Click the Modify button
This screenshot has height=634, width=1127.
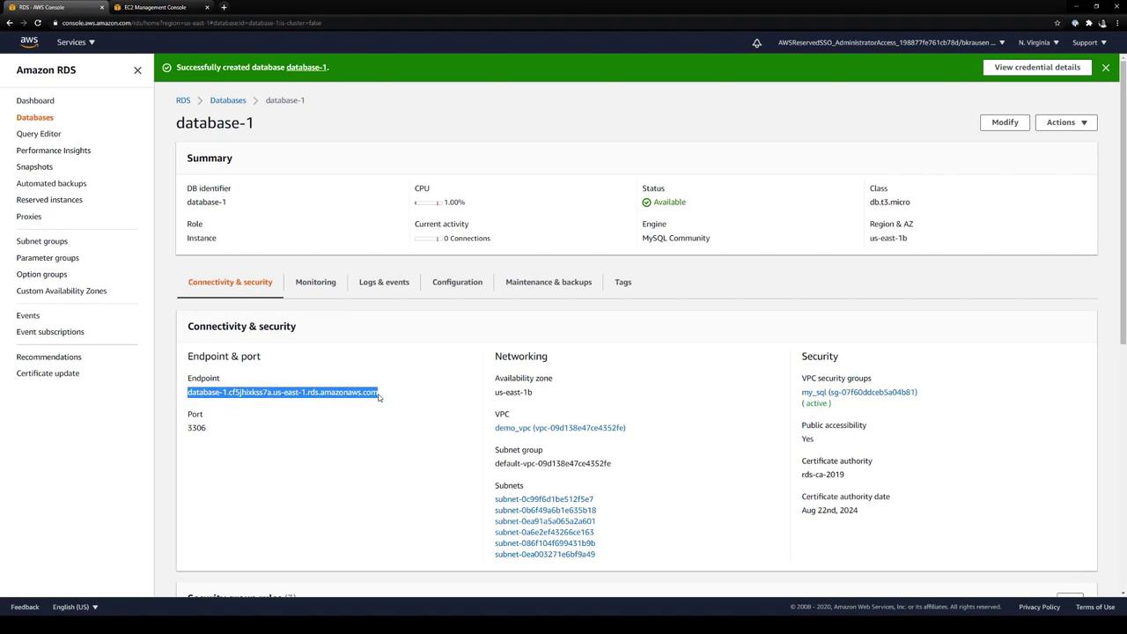coord(1005,122)
